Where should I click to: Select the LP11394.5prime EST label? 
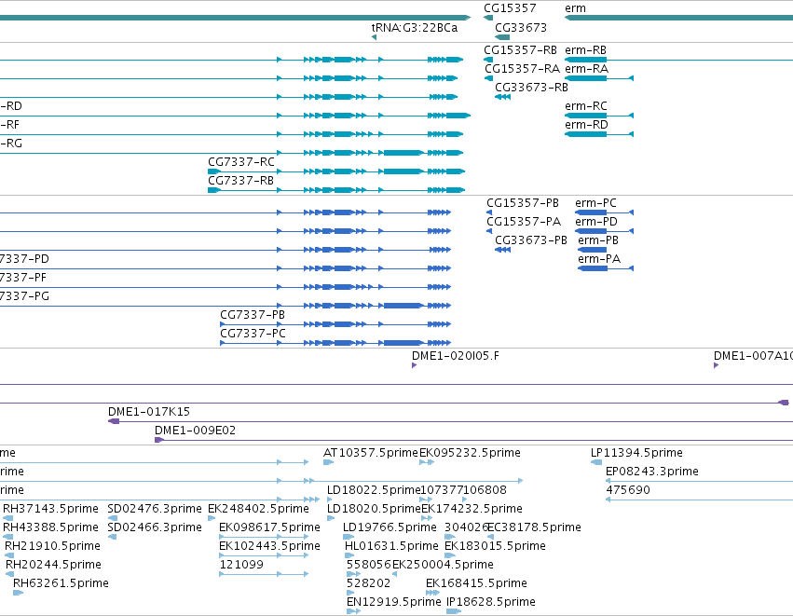coord(636,453)
